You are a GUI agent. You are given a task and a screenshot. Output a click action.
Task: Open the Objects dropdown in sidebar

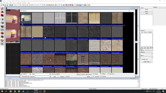click(x=151, y=57)
